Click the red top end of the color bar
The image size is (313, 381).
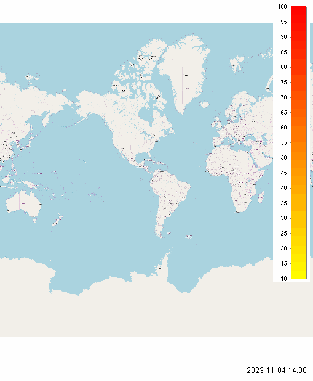tap(299, 9)
